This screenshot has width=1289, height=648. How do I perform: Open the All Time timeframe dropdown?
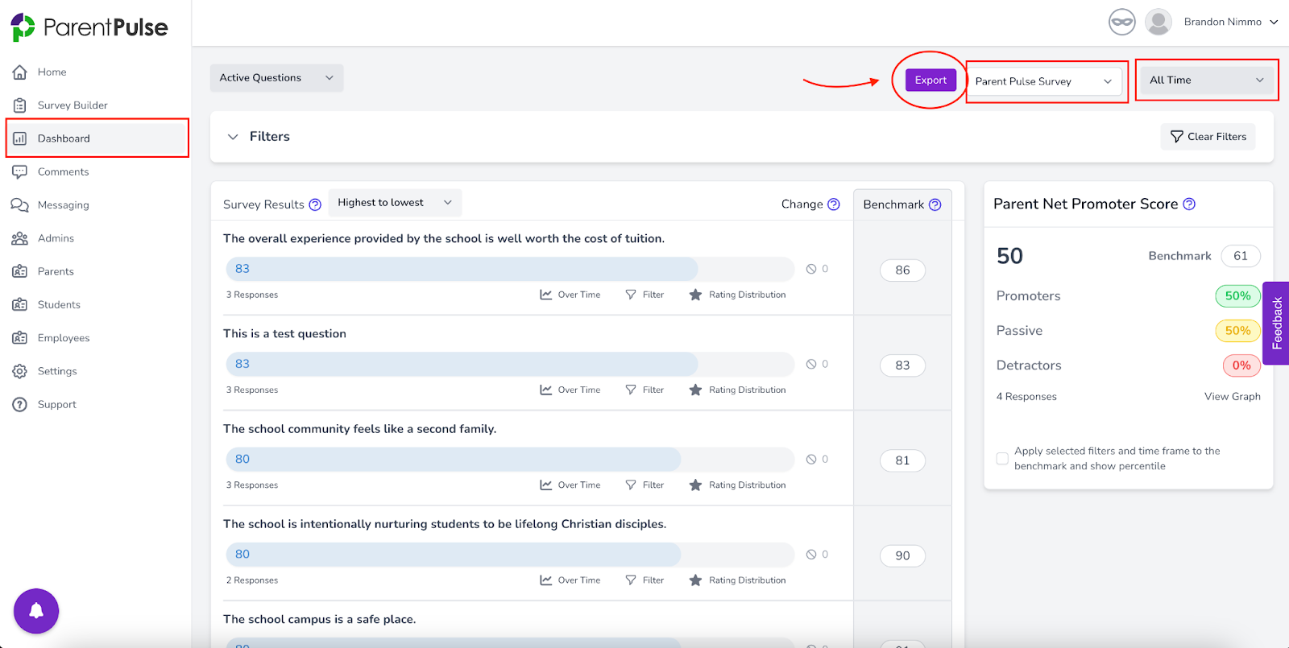[1206, 80]
